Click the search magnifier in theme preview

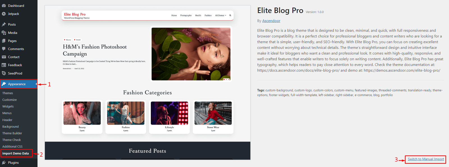tap(230, 15)
